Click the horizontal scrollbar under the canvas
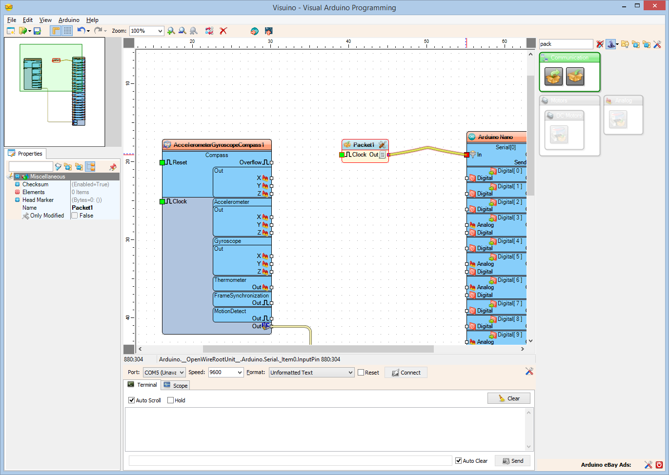The width and height of the screenshot is (669, 475). pyautogui.click(x=318, y=349)
